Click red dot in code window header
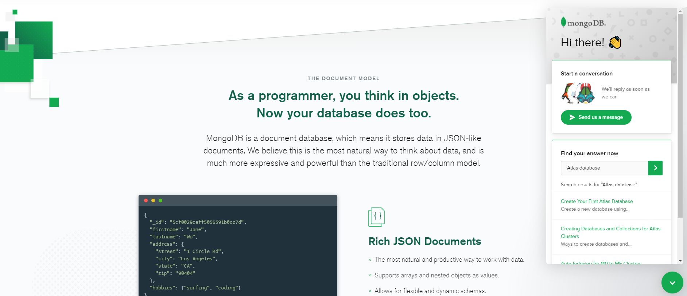Image resolution: width=687 pixels, height=296 pixels. tap(146, 200)
